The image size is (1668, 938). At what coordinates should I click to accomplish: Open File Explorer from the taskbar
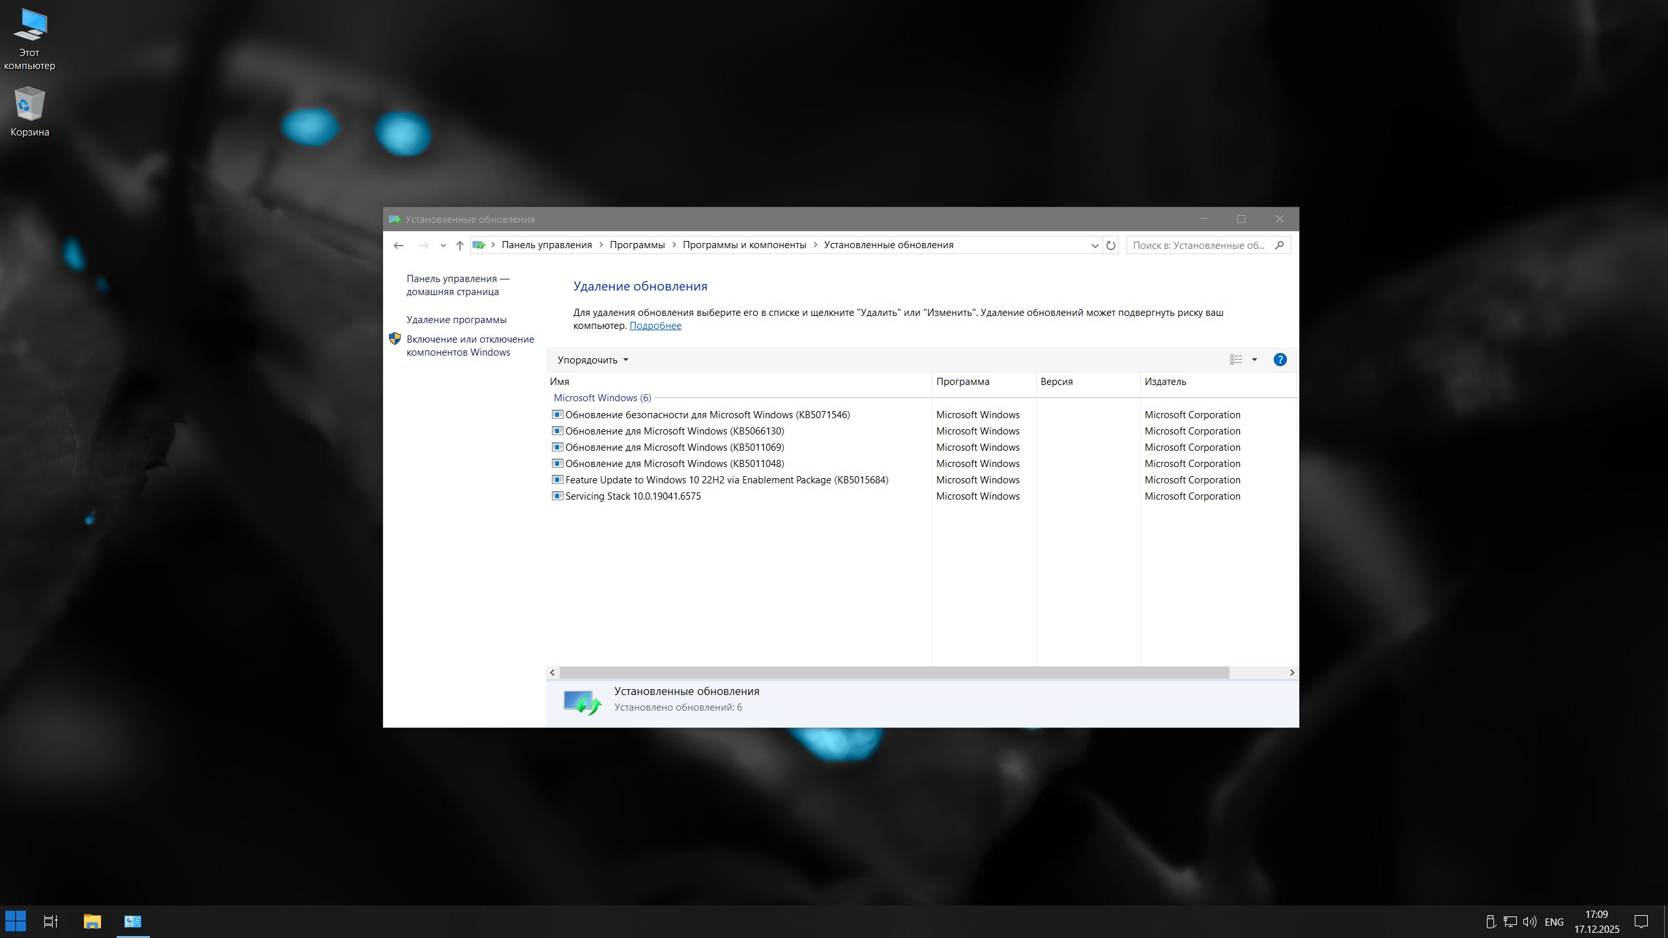coord(92,921)
